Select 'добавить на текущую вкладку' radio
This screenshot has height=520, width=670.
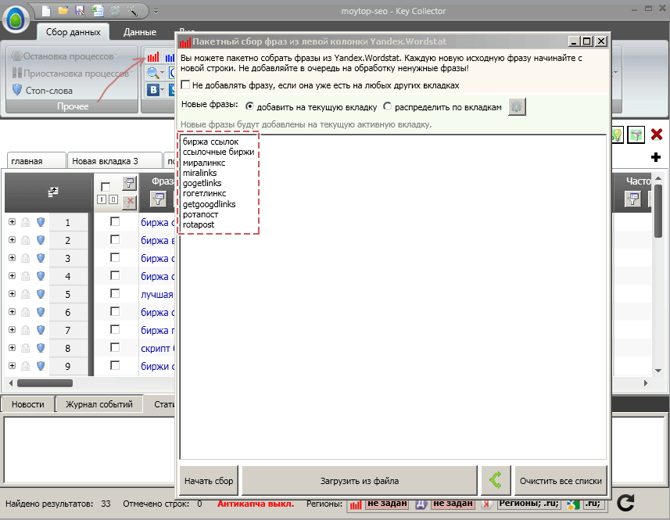pos(249,106)
